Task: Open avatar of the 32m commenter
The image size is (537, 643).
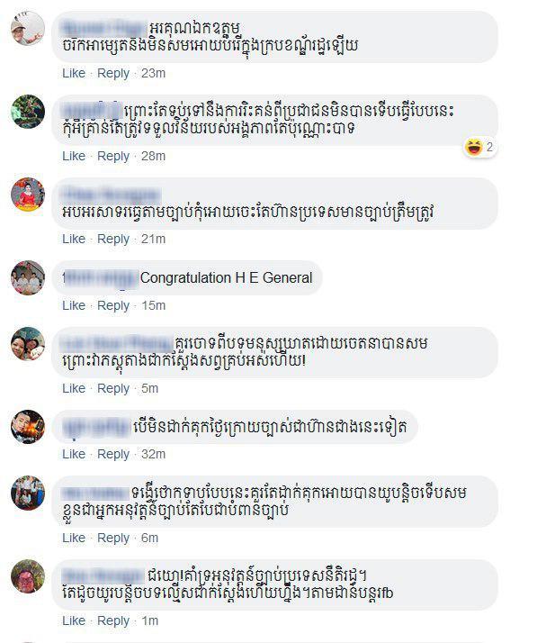Action: (28, 427)
